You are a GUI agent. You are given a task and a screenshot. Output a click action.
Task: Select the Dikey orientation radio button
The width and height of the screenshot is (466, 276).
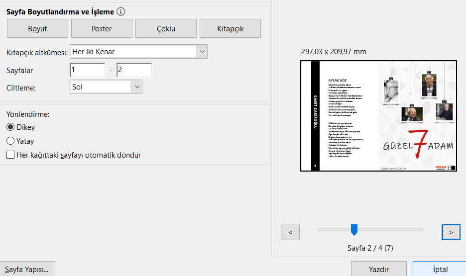tap(10, 127)
